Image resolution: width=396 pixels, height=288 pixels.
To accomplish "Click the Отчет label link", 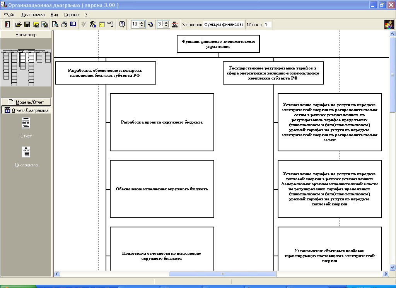I will click(26, 136).
